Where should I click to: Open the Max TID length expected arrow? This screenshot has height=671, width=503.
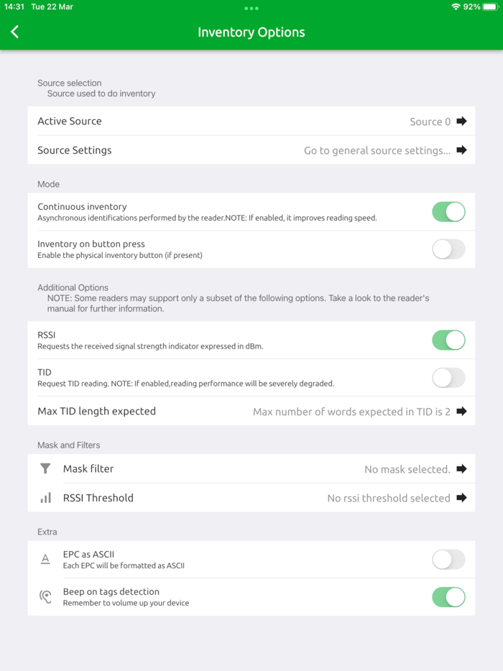tap(461, 412)
